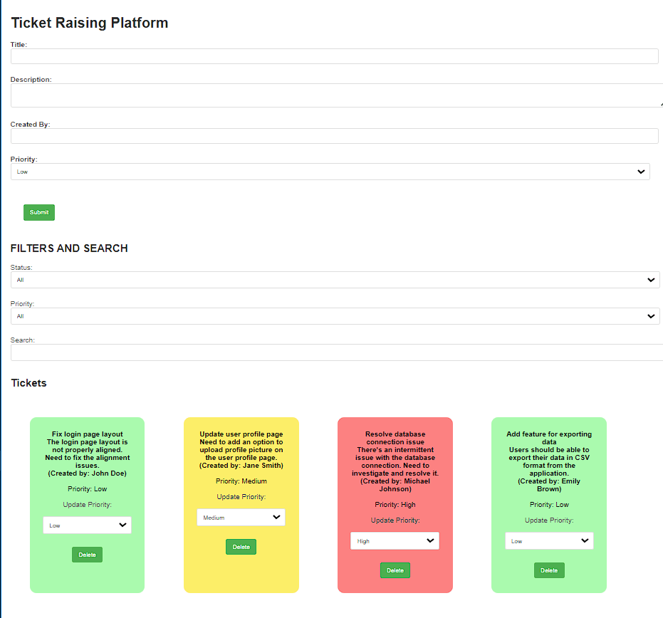Open priority dropdown on exporting data ticket
663x618 pixels.
(x=549, y=541)
